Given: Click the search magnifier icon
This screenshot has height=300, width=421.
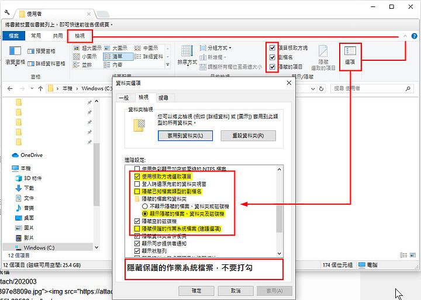Looking at the screenshot, I should [x=408, y=88].
